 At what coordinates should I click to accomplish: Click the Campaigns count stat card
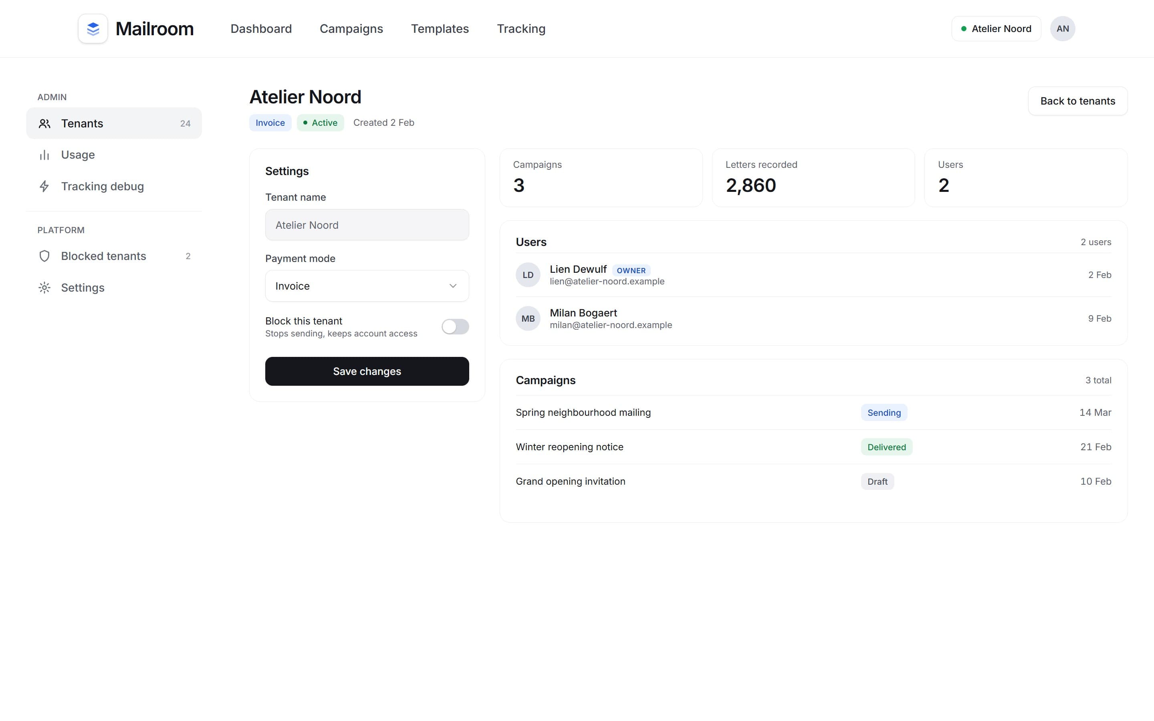pos(601,177)
